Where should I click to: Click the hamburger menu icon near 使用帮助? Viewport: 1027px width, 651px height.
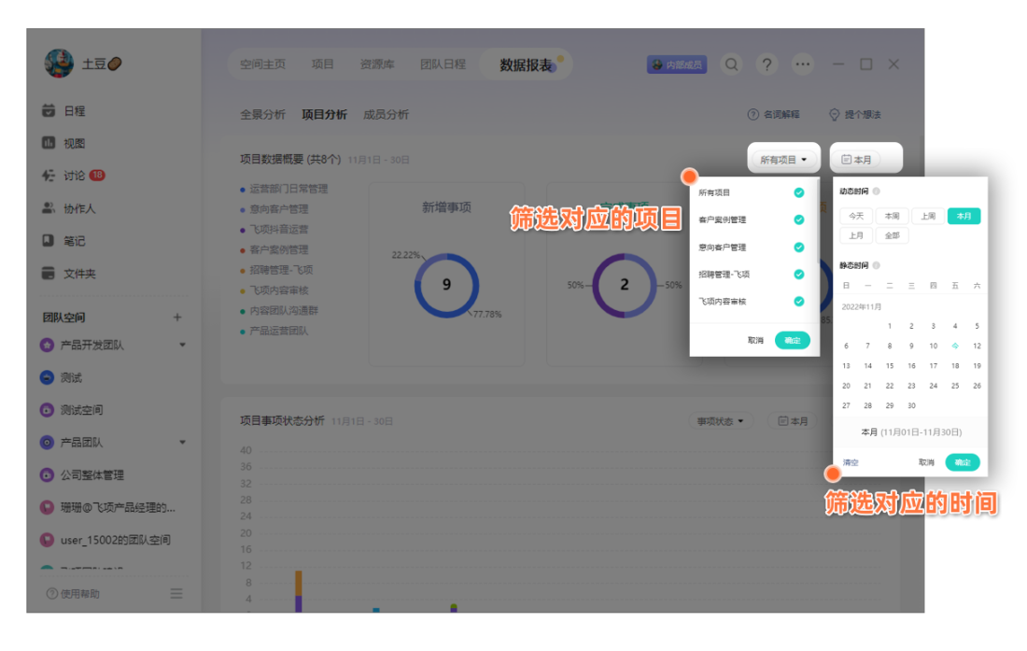click(x=176, y=593)
